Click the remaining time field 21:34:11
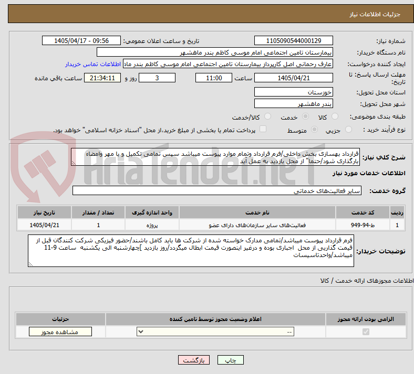Screen dimensions: 414x374 pos(102,78)
